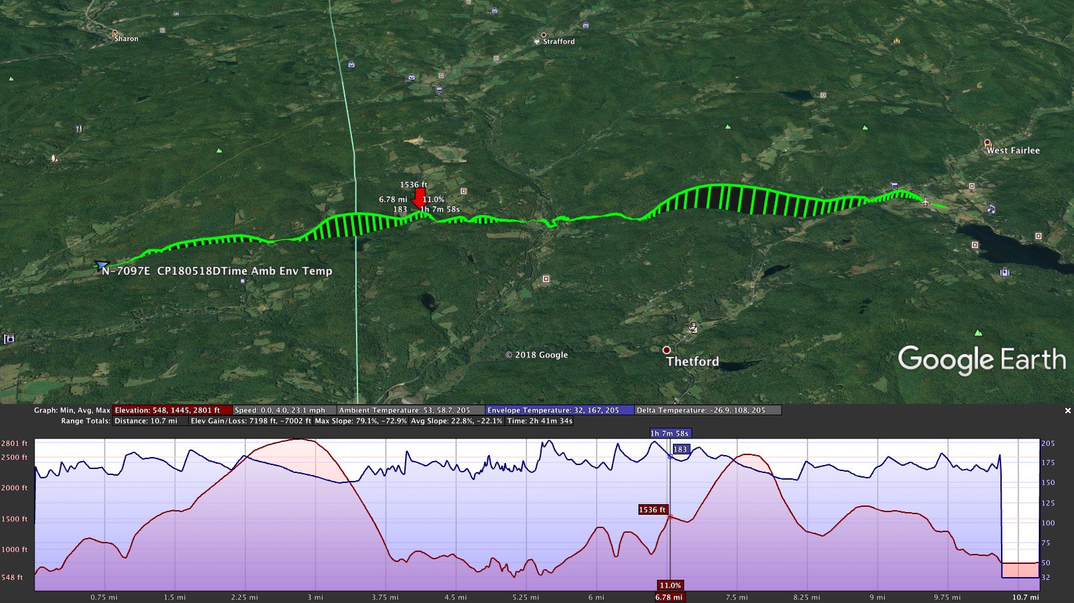Open the music note place icon
The height and width of the screenshot is (603, 1074).
click(991, 208)
